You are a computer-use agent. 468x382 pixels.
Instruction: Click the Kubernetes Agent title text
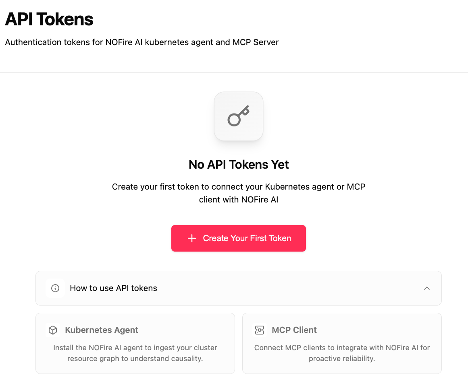[x=101, y=330]
